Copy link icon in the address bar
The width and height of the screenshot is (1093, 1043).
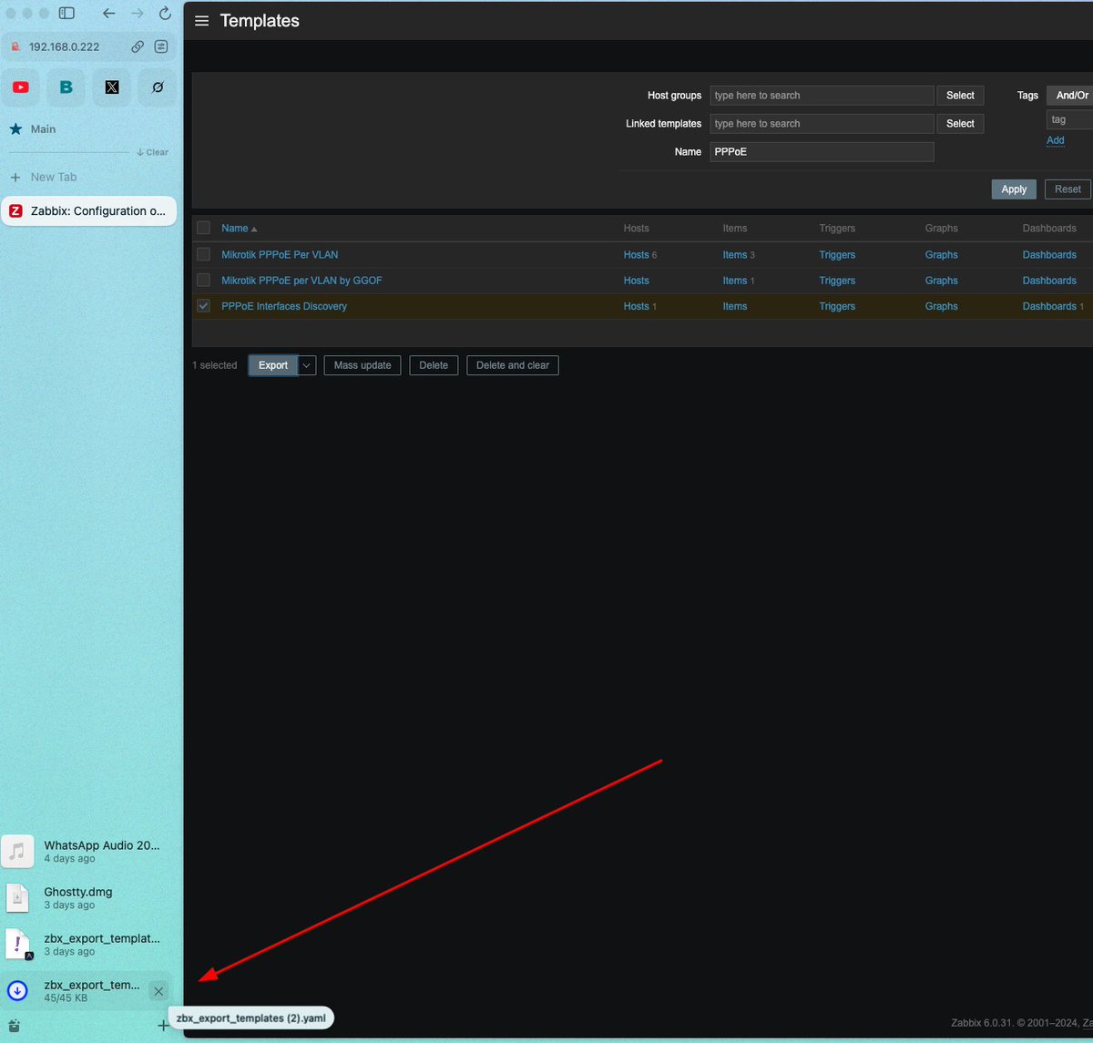[138, 46]
